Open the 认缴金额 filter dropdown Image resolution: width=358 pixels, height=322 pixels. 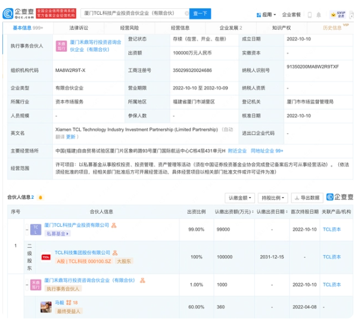click(x=239, y=198)
